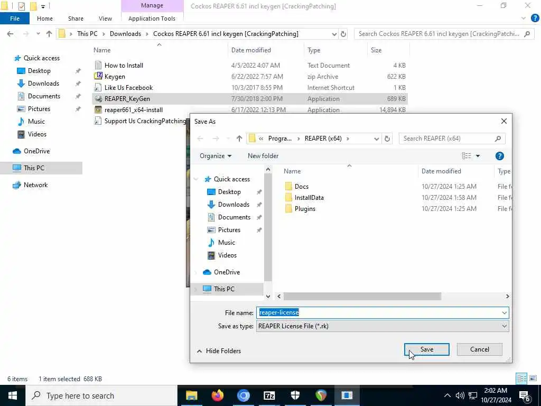The image size is (541, 406).
Task: Click the Save button in Save As dialog
Action: click(426, 349)
